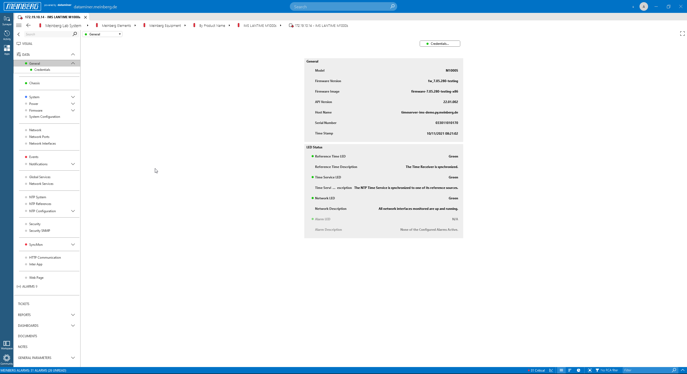Select Network Ports in the tree
687x374 pixels.
point(39,137)
